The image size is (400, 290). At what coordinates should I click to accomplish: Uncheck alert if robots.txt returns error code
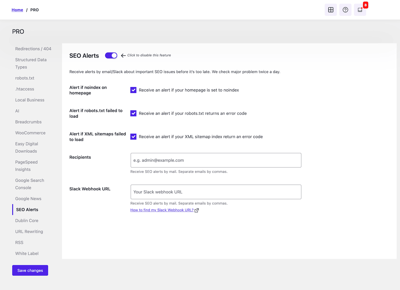click(x=133, y=113)
